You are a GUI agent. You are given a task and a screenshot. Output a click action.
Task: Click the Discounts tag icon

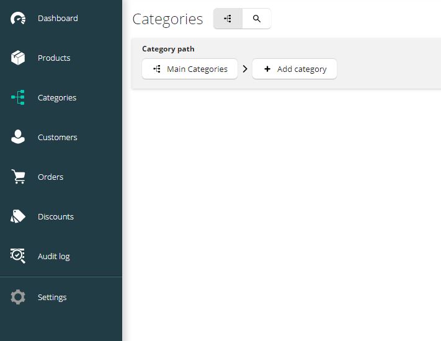pyautogui.click(x=18, y=216)
